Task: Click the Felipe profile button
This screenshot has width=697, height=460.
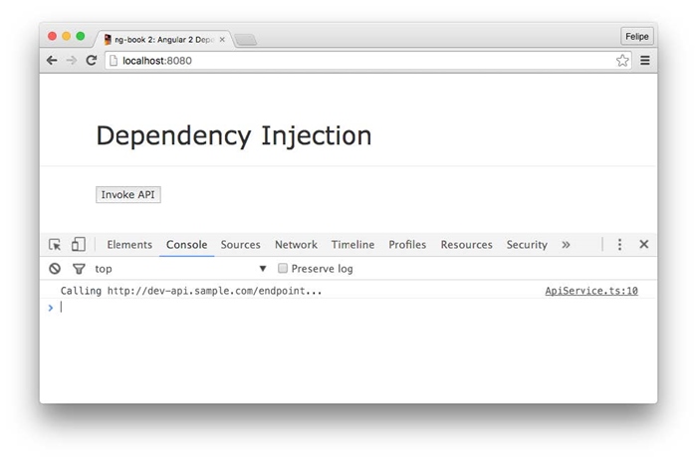Action: coord(636,37)
